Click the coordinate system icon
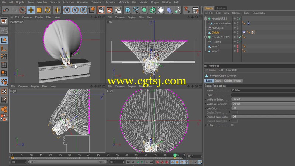 click(x=92, y=10)
